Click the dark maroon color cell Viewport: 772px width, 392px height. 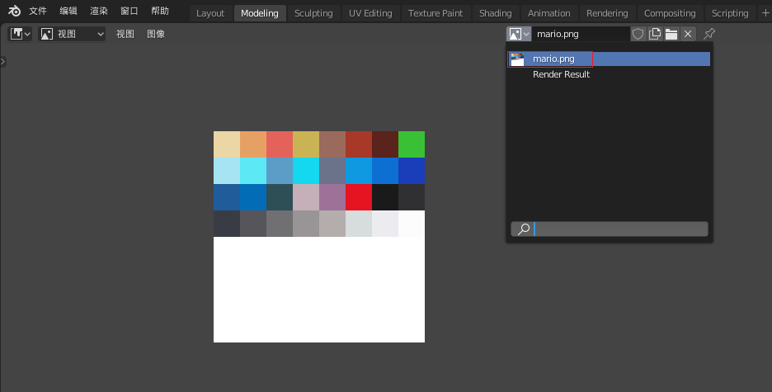click(385, 144)
